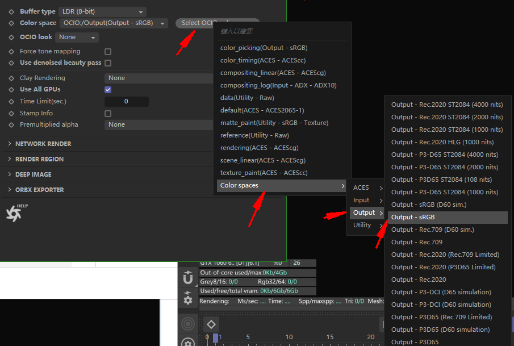Click the diamond icon beside Buffer type
514x346 pixels.
coord(11,12)
